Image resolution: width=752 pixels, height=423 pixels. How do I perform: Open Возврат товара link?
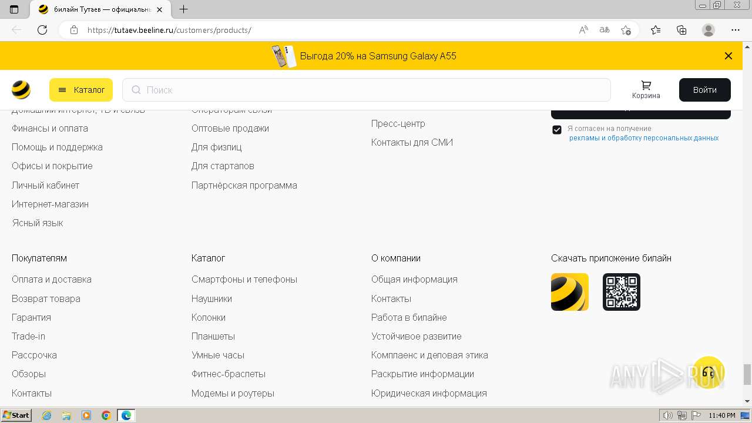(46, 298)
